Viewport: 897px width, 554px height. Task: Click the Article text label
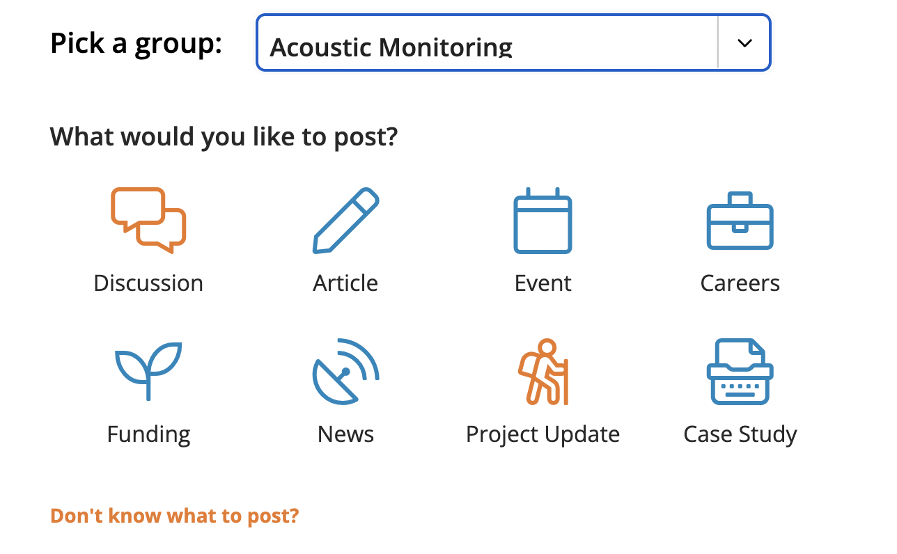345,283
